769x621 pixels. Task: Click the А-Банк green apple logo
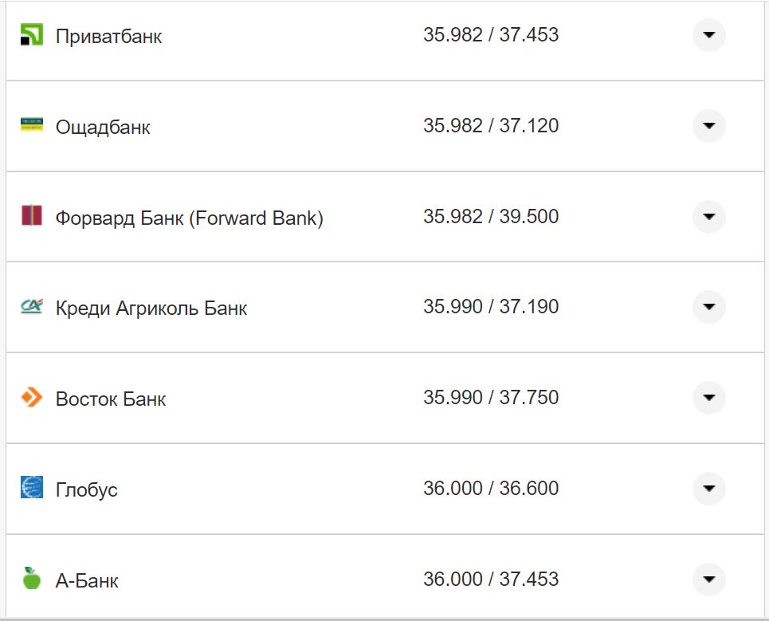31,580
